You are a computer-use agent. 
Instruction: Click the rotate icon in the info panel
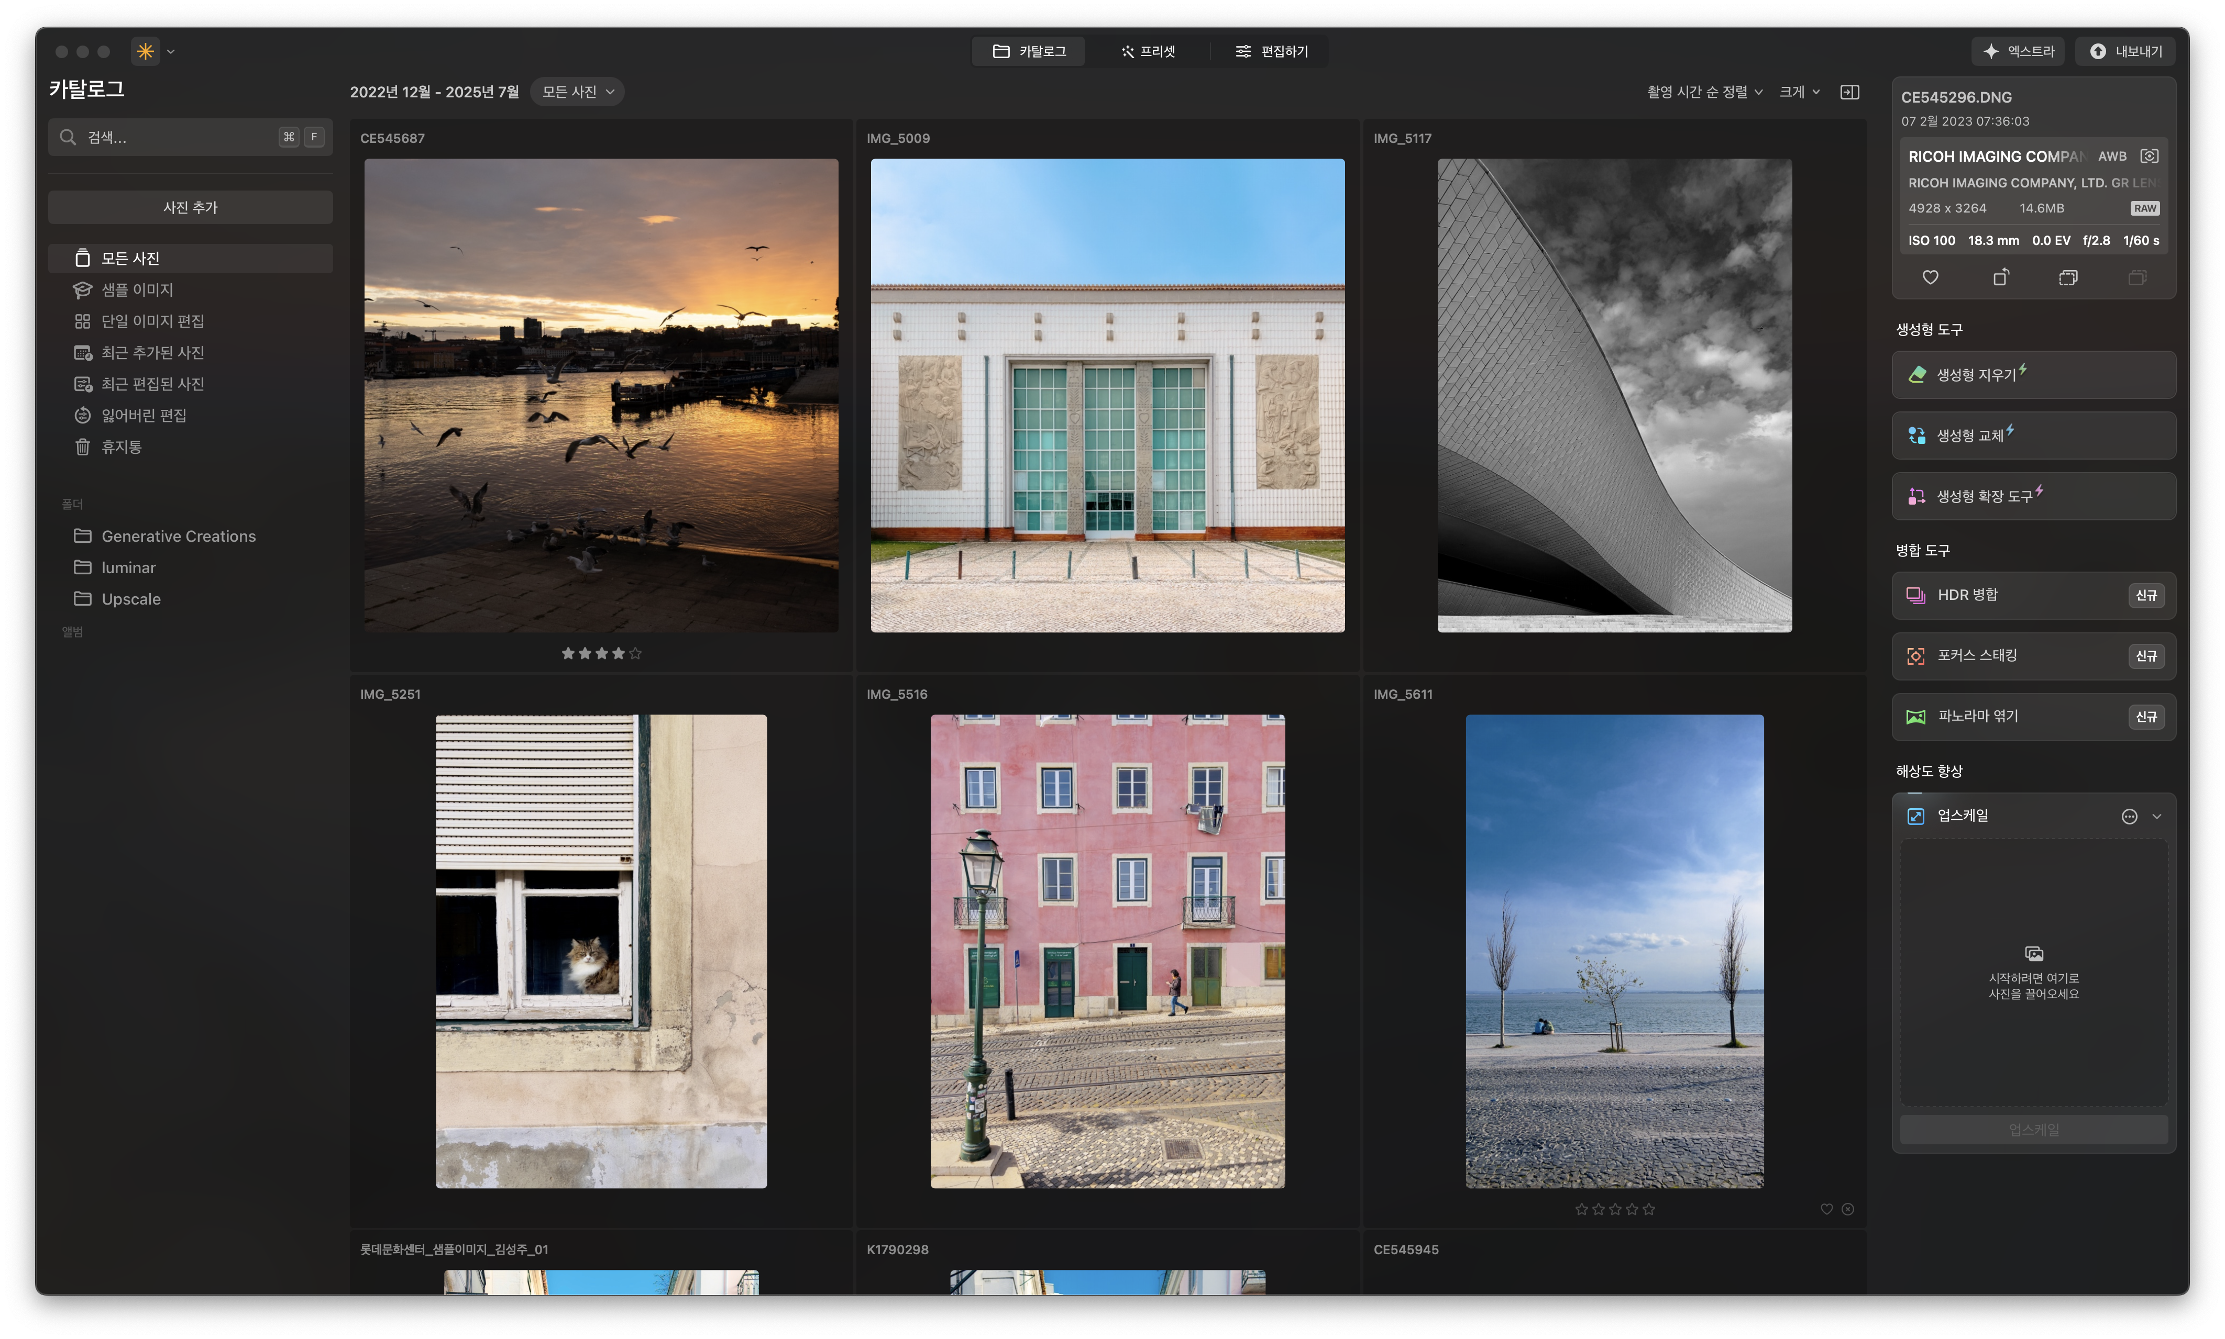tap(2000, 277)
